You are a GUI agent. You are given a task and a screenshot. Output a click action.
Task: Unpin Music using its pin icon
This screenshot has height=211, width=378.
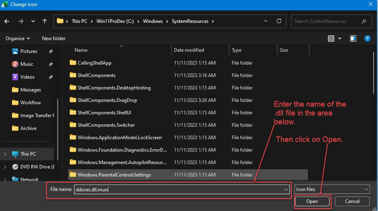pyautogui.click(x=51, y=64)
